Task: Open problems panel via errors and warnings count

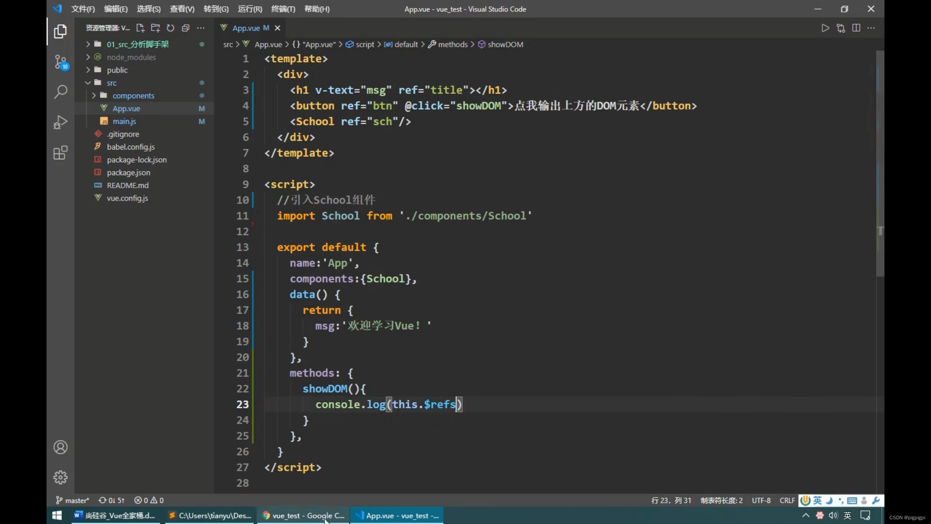Action: pyautogui.click(x=149, y=500)
